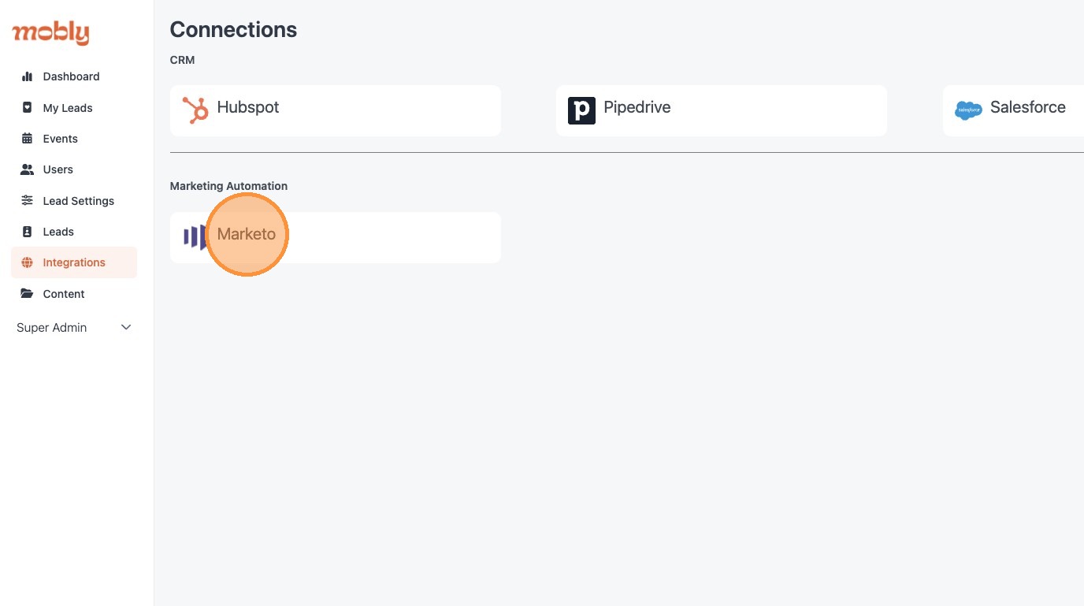Go to the Dashboard menu item

pyautogui.click(x=71, y=76)
